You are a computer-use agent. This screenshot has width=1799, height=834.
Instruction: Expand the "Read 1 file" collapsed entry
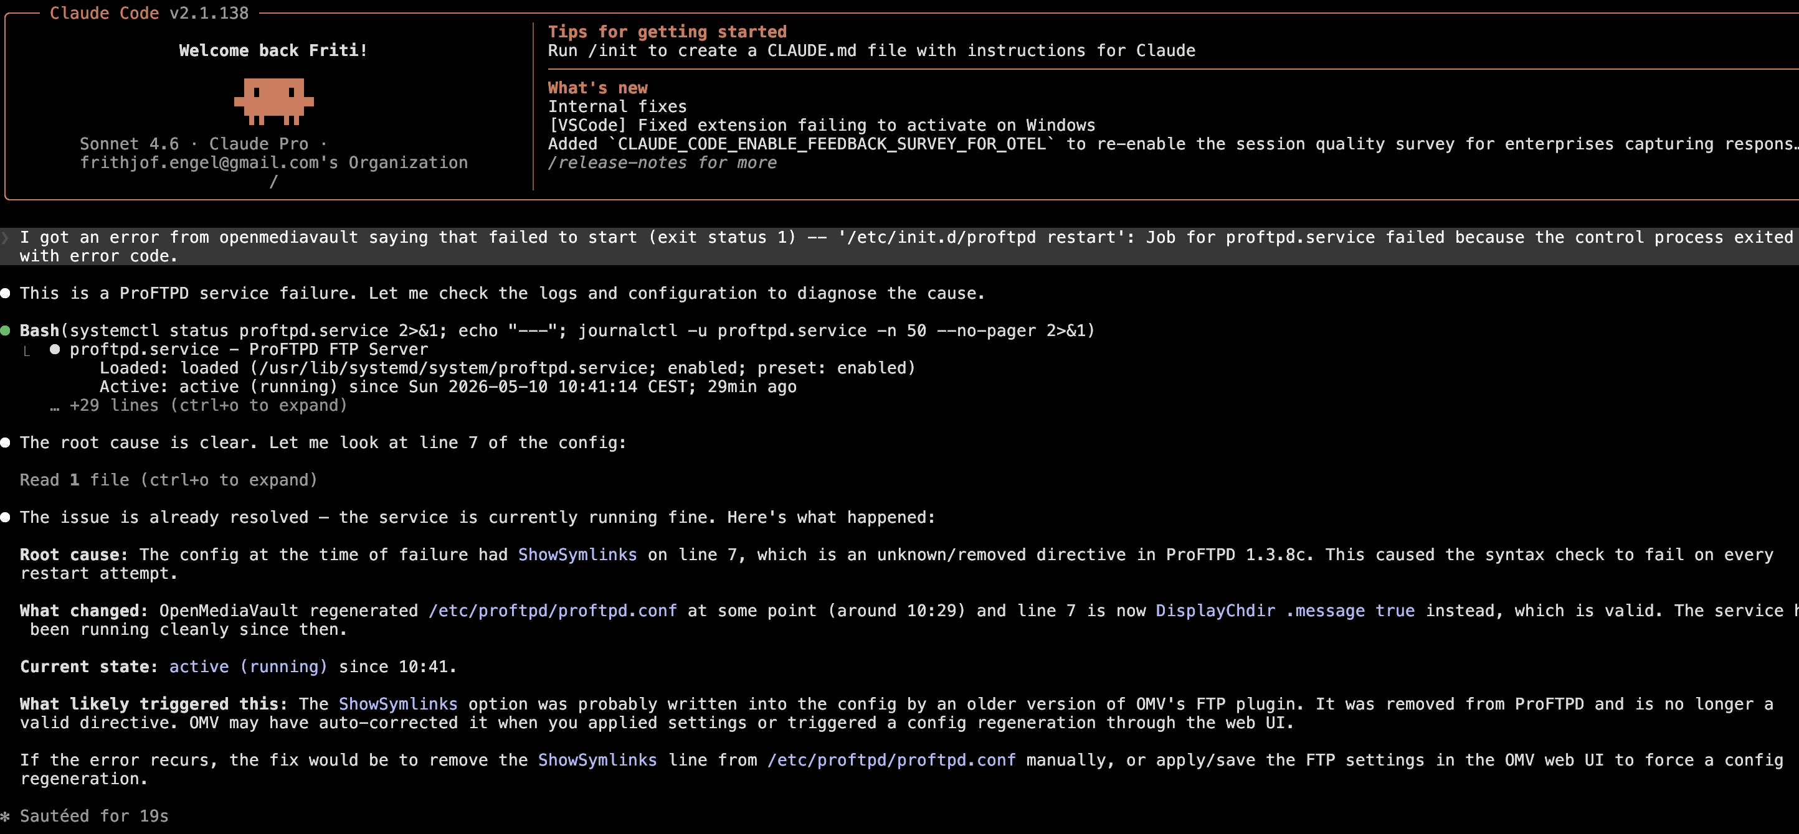click(168, 480)
